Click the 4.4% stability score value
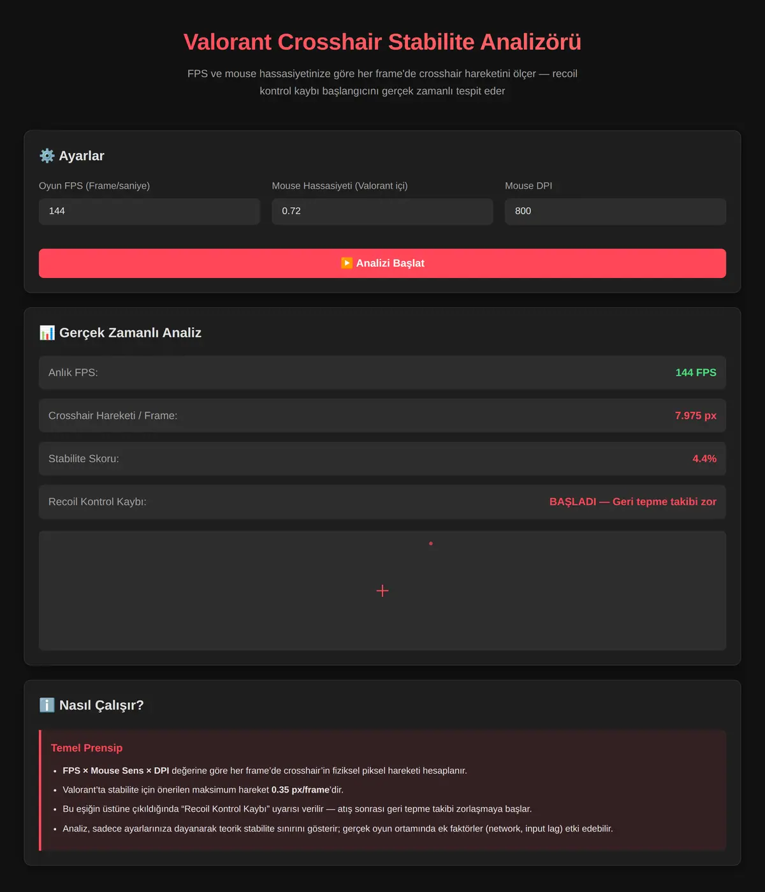Screen dimensions: 765x892 click(704, 458)
